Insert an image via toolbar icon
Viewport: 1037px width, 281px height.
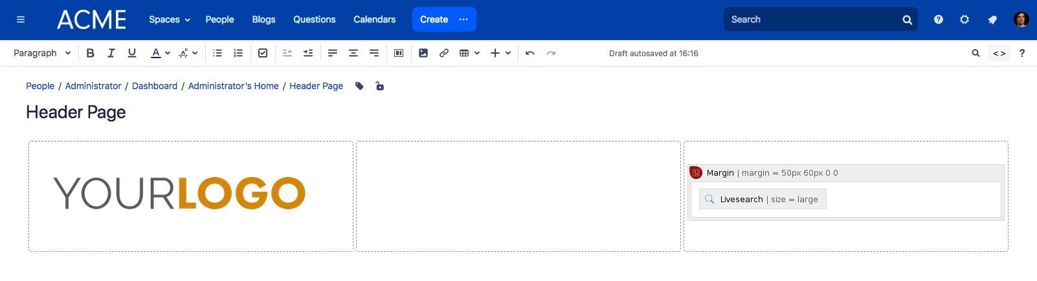point(423,53)
